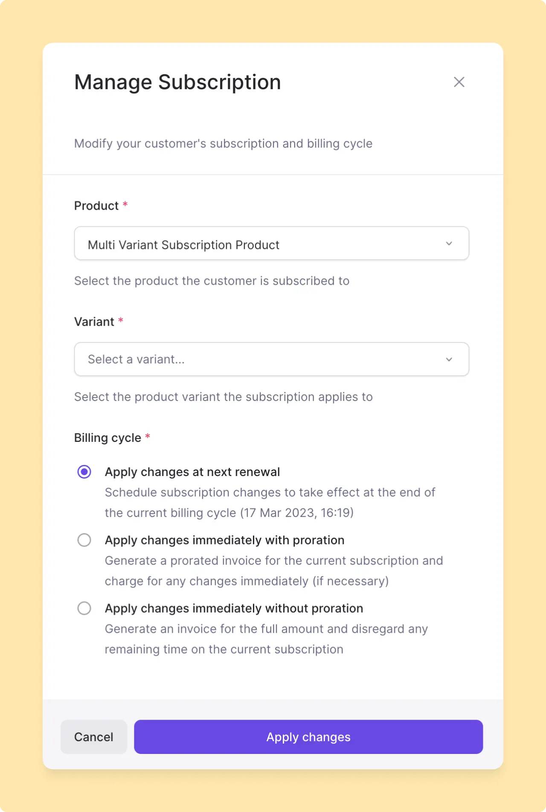546x812 pixels.
Task: Click the next renewal billing cycle description
Action: click(270, 502)
